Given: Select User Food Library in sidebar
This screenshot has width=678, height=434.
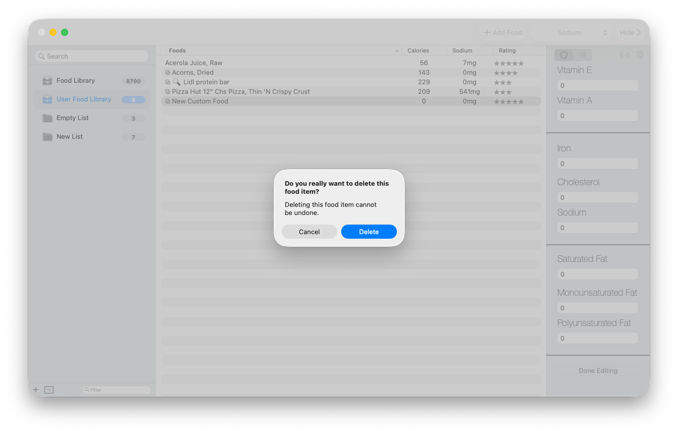Looking at the screenshot, I should pyautogui.click(x=92, y=99).
